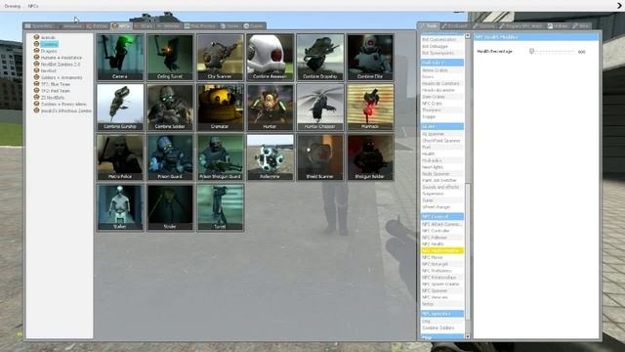This screenshot has width=625, height=352.
Task: Spawn the Metro Police NPC
Action: click(x=120, y=157)
